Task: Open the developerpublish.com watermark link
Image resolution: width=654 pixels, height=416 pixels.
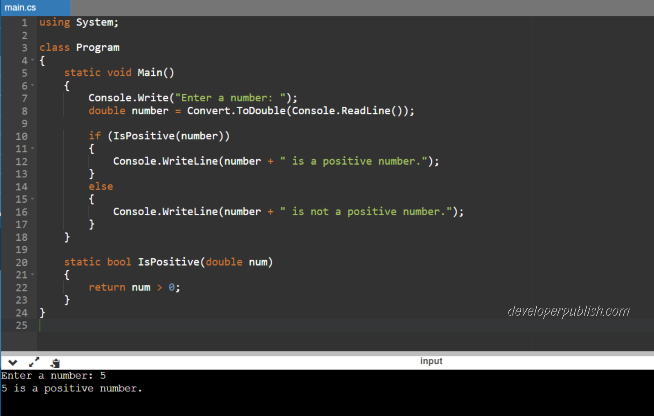Action: (x=568, y=311)
